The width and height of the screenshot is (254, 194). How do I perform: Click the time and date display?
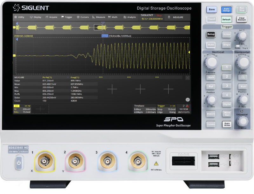coord(184,111)
